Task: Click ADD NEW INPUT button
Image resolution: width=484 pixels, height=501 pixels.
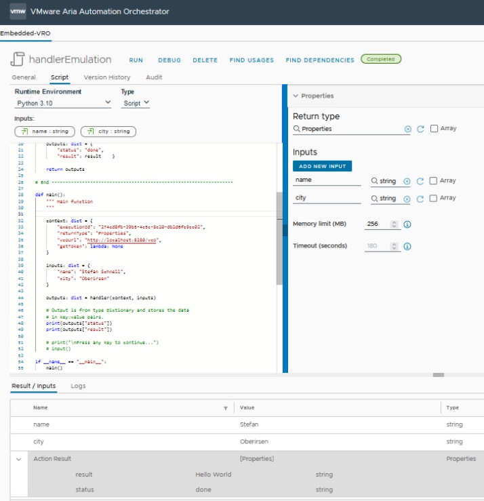Action: 323,166
